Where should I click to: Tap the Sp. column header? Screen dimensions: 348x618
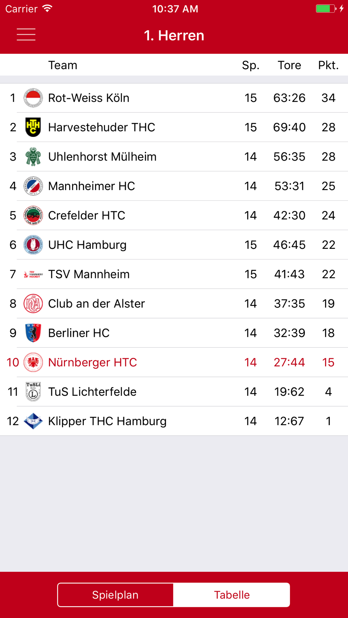point(251,65)
